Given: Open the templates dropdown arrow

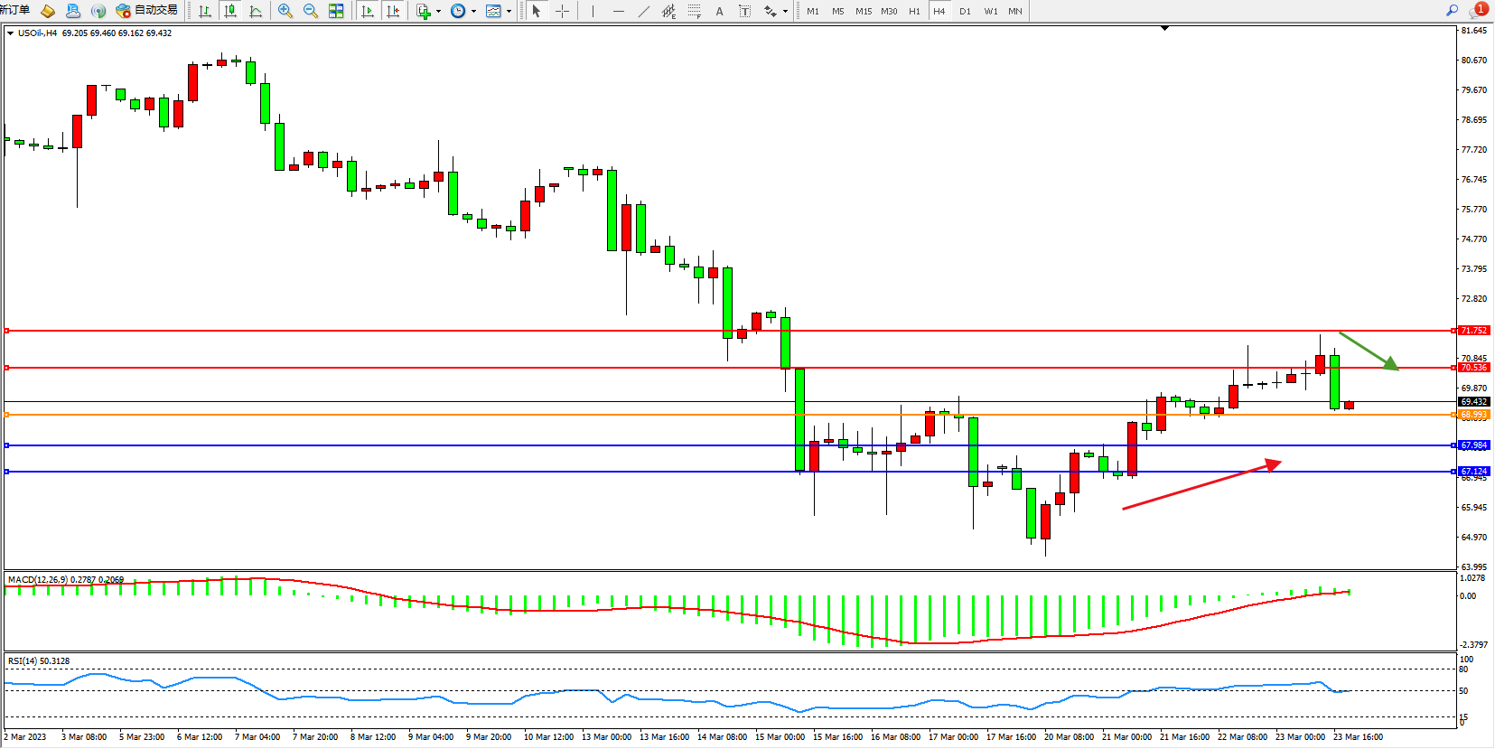Looking at the screenshot, I should (x=509, y=12).
